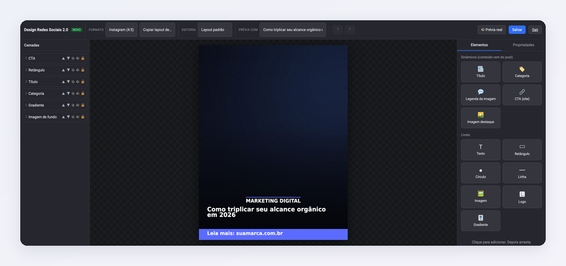This screenshot has width=566, height=266.
Task: Add a Legenda da imagem element
Action: [x=481, y=95]
